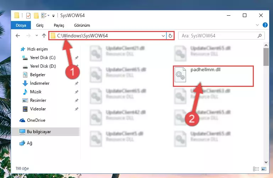Image resolution: width=273 pixels, height=178 pixels.
Task: Click the address bar path C:\Windows\SysWOW64
Action: click(x=82, y=36)
